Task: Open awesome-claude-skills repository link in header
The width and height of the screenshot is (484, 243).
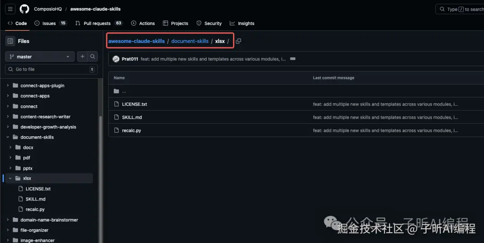Action: (95, 9)
